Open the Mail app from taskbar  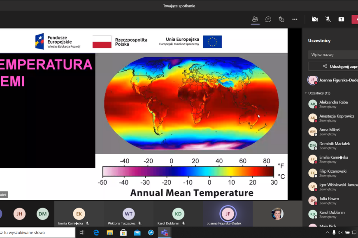pos(137,233)
